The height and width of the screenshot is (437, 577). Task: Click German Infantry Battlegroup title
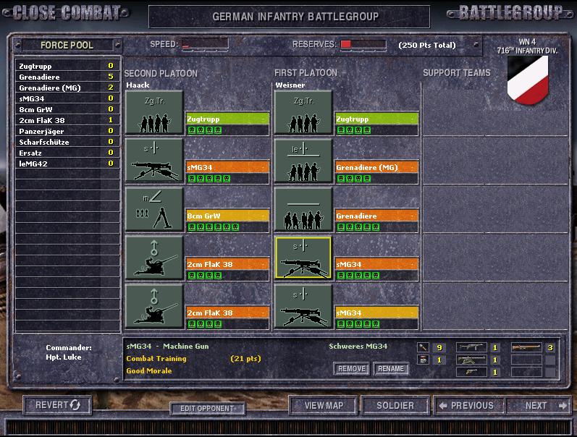pos(295,17)
